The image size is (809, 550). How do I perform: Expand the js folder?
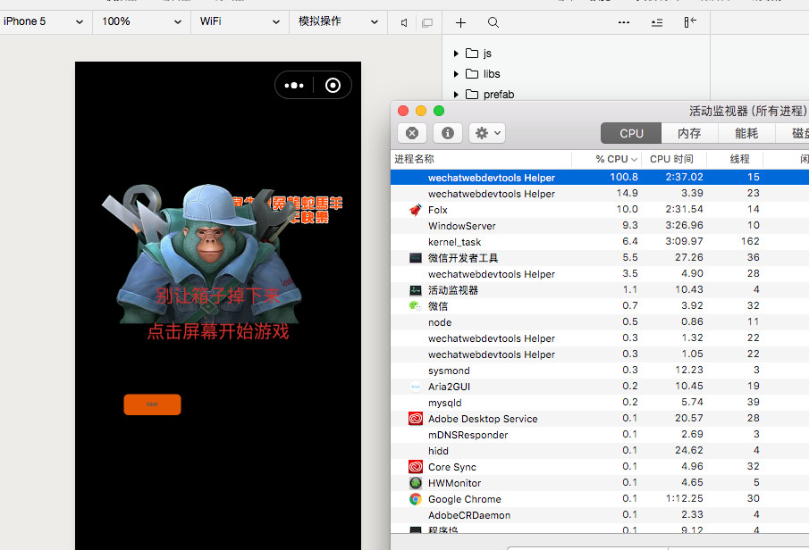pos(456,54)
